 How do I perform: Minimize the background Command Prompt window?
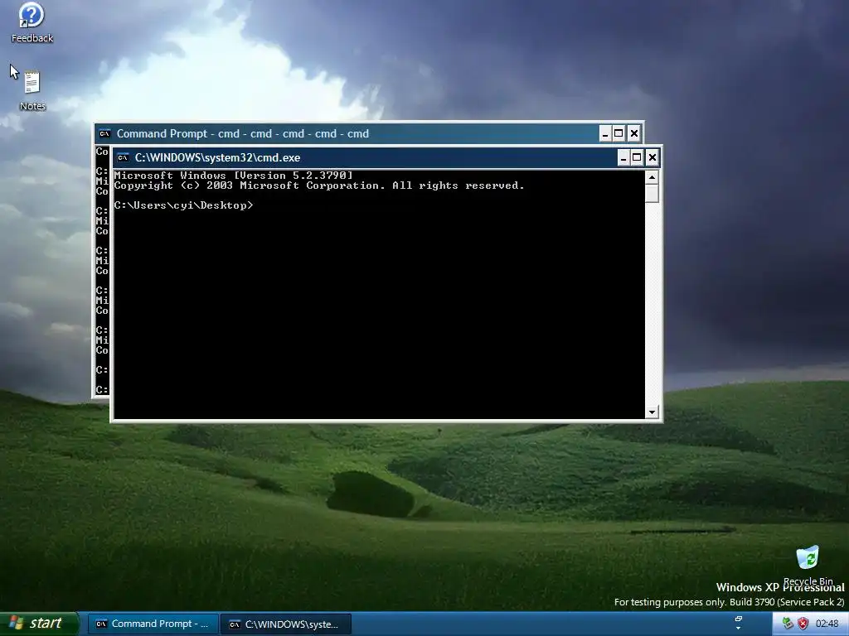605,133
